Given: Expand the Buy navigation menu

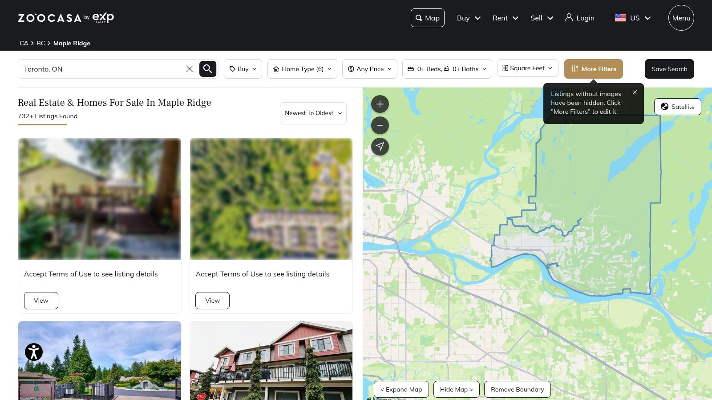Looking at the screenshot, I should 469,18.
